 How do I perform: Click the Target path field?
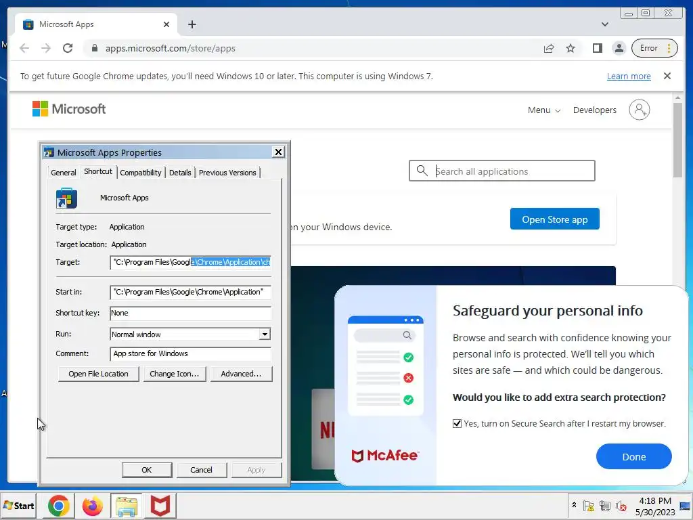(x=190, y=262)
